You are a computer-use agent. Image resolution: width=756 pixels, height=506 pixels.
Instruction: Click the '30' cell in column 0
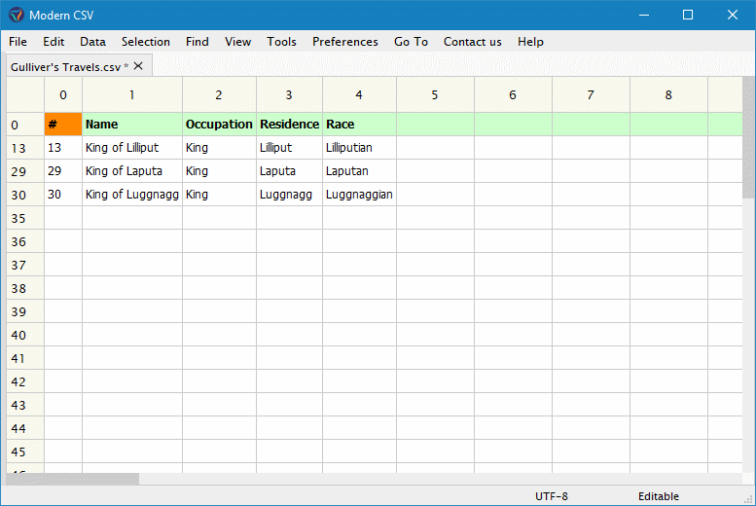[63, 195]
